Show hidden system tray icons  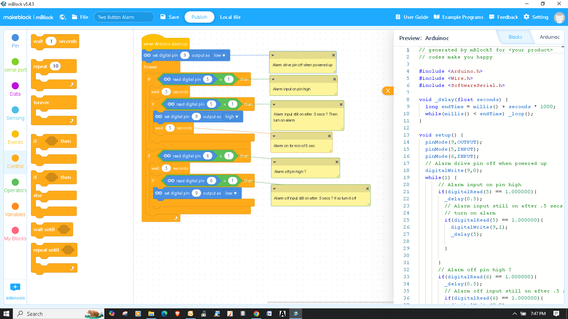tap(514, 314)
